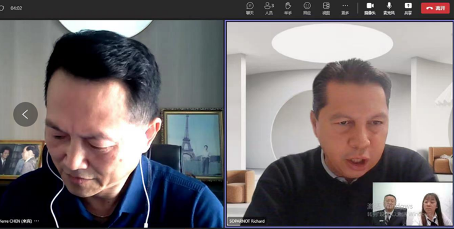Click the SOPARNOT Richard name label
The height and width of the screenshot is (229, 454).
tap(247, 221)
